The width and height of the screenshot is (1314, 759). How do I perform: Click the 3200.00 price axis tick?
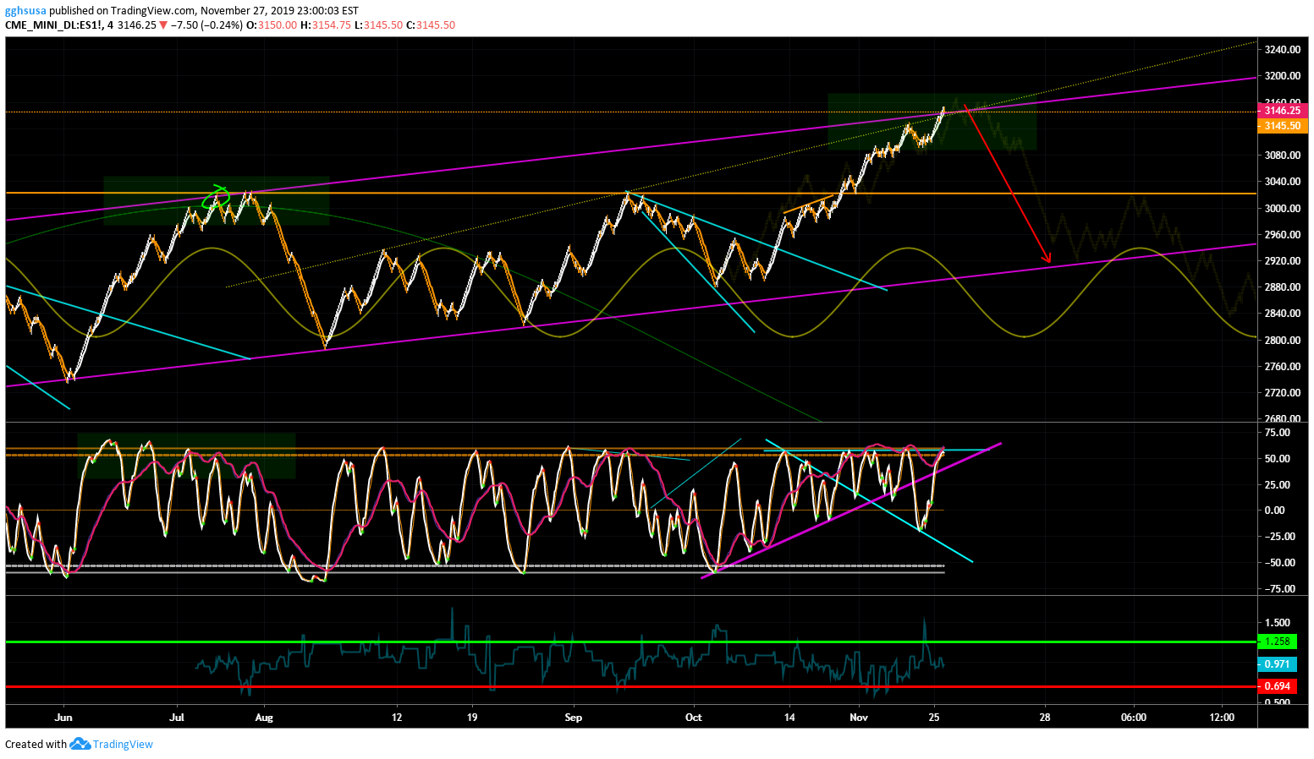tap(1283, 76)
